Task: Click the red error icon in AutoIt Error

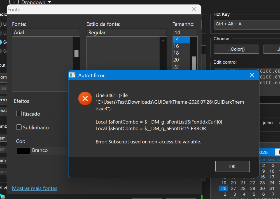Action: pyautogui.click(x=85, y=98)
